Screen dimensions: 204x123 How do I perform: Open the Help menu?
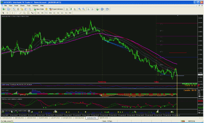pyautogui.click(x=42, y=6)
